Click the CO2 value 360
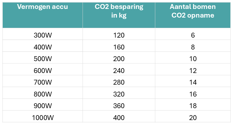 pyautogui.click(x=119, y=106)
